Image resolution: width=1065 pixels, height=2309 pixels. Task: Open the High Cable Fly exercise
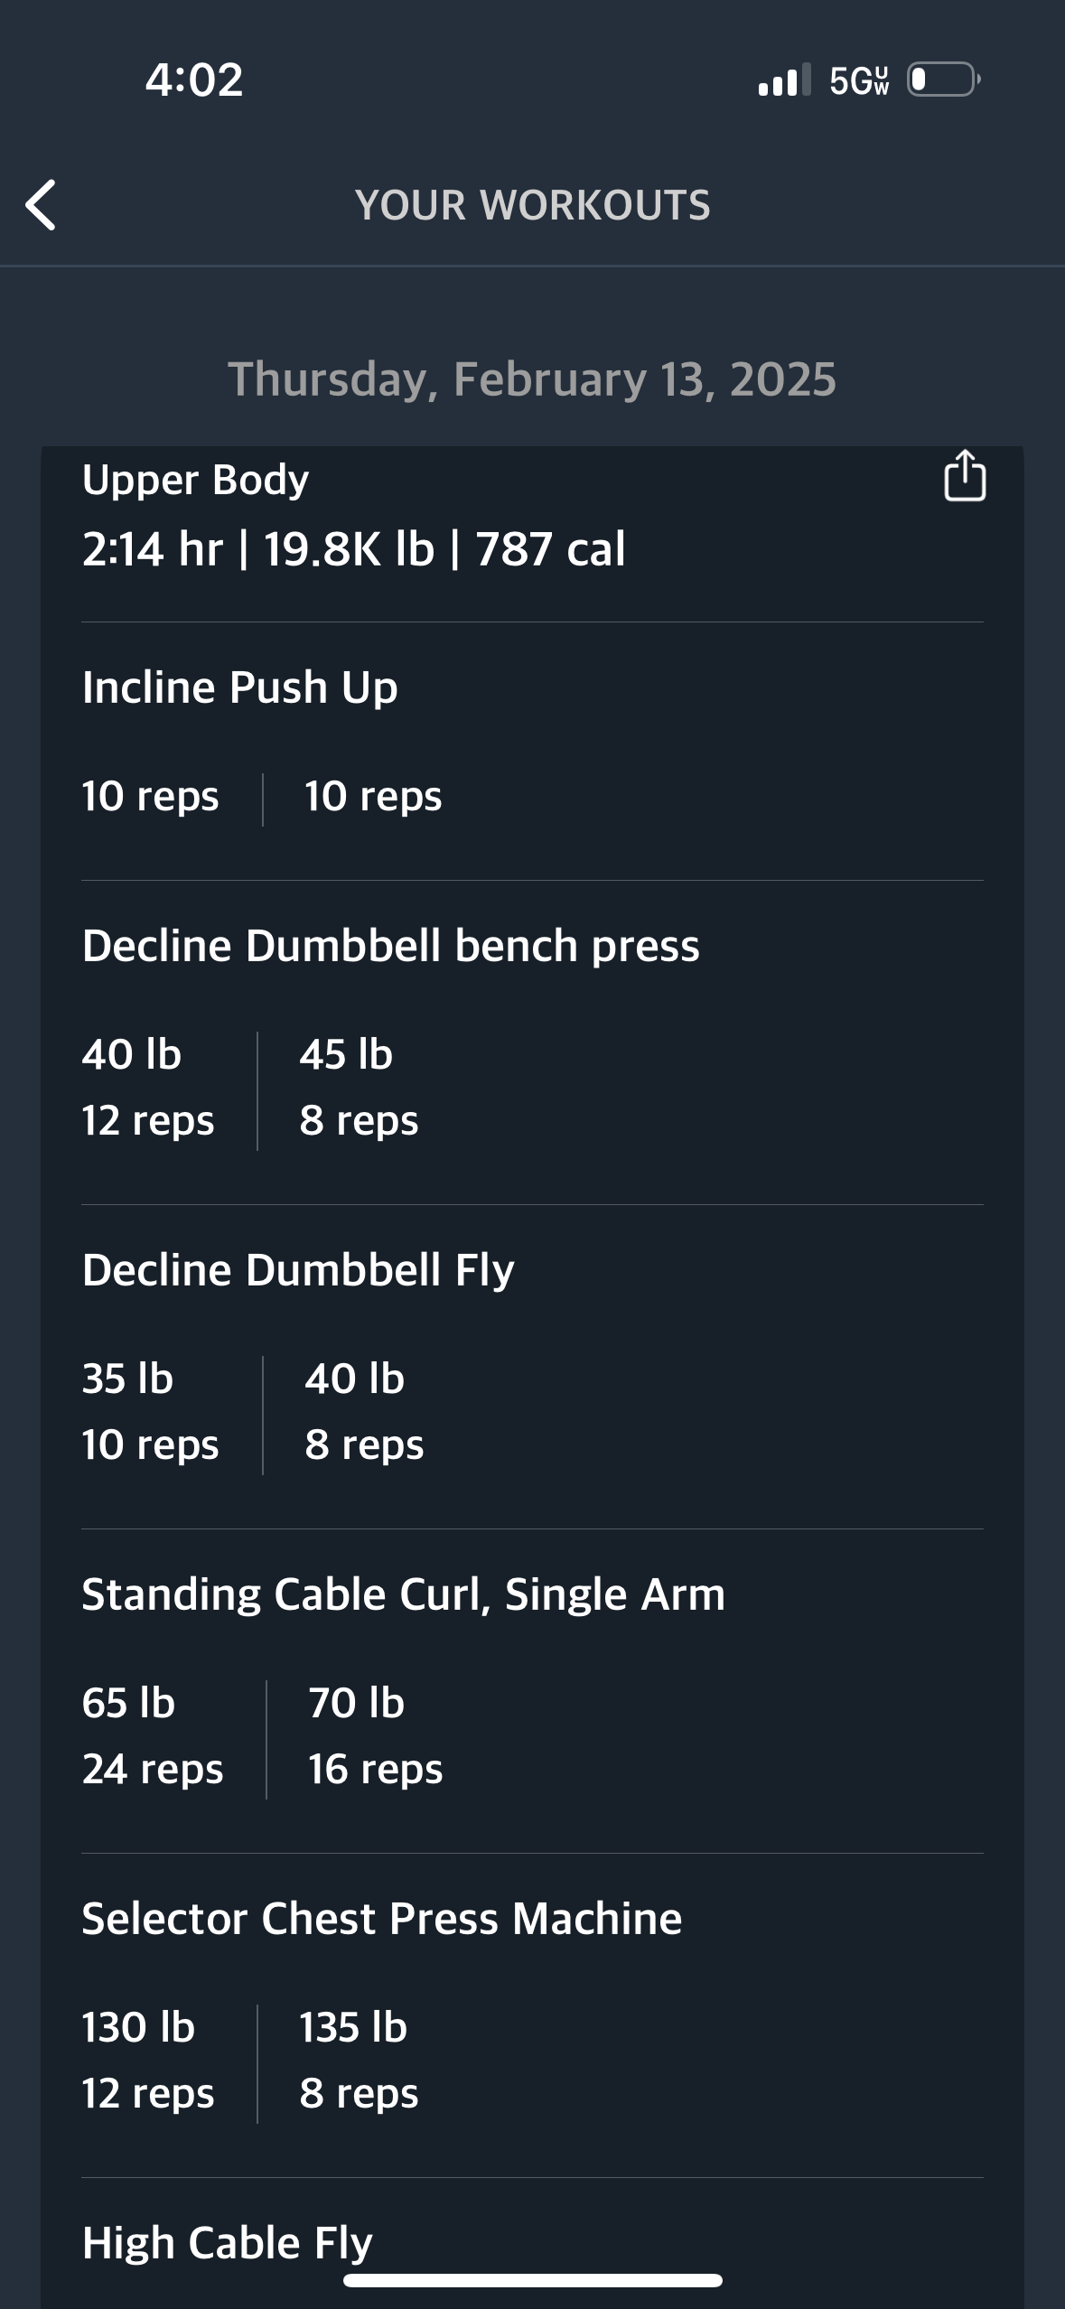[227, 2243]
